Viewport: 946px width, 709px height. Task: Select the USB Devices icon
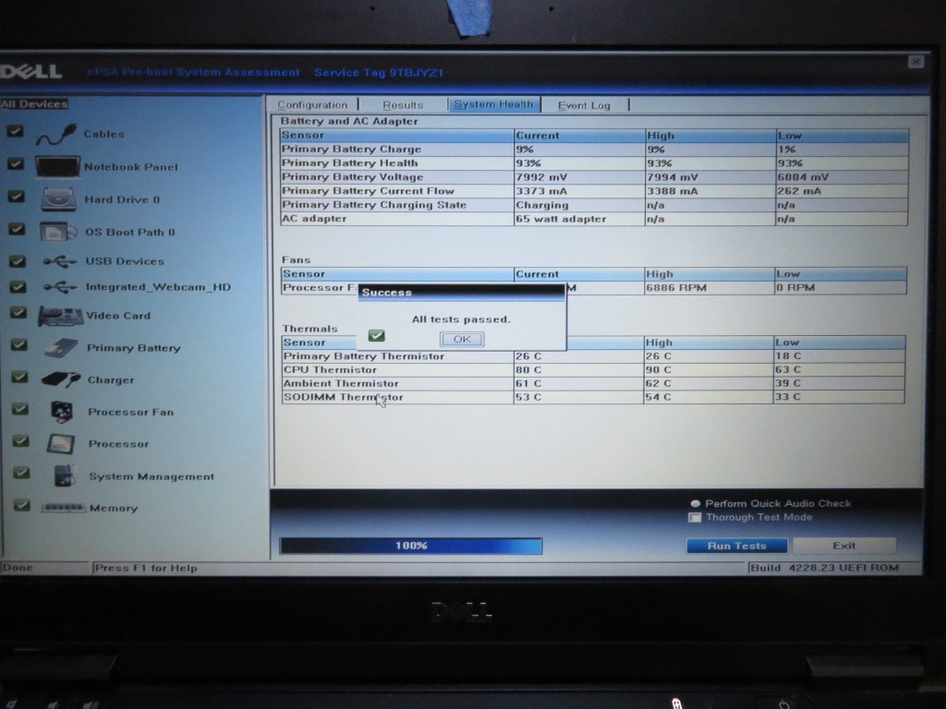(x=60, y=261)
